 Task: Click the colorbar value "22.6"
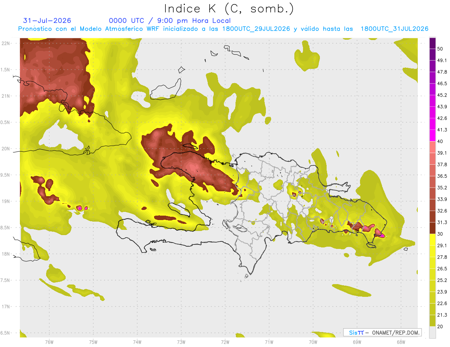pos(442,303)
